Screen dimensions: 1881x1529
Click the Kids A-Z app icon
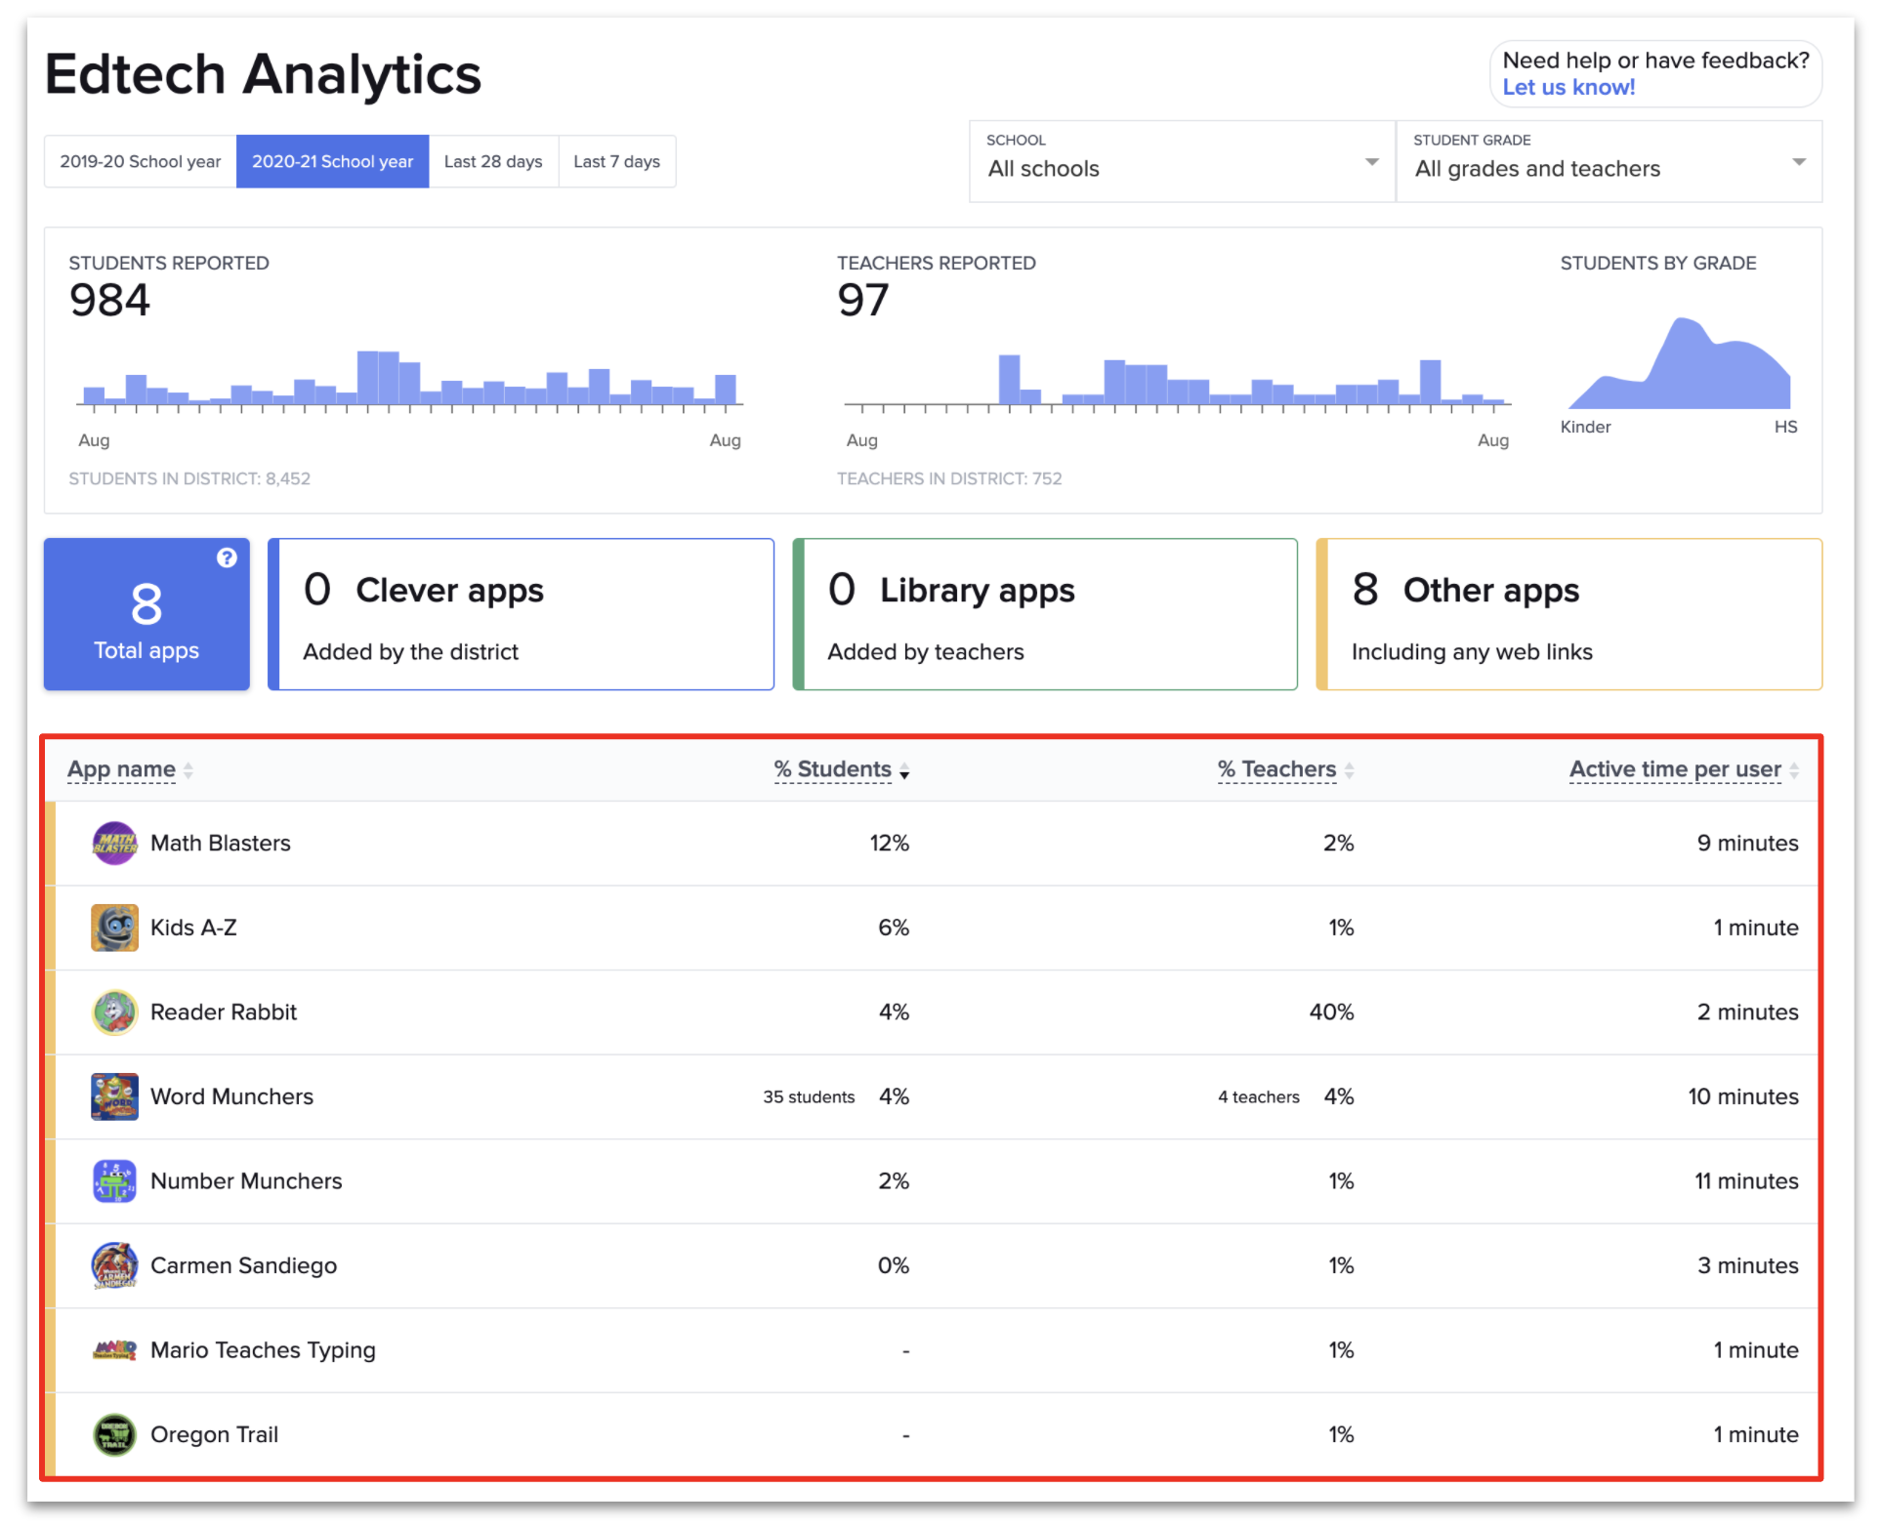click(114, 927)
